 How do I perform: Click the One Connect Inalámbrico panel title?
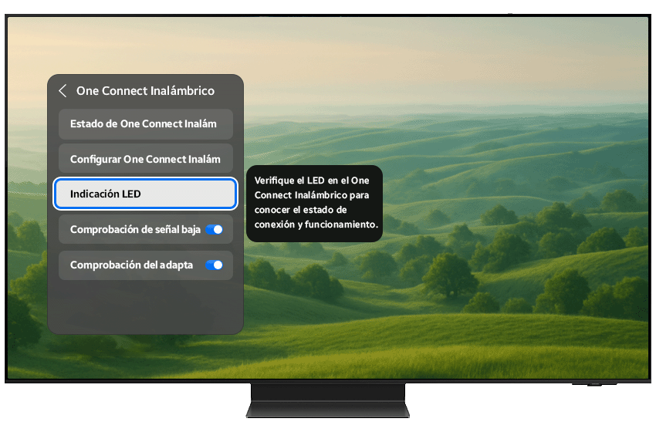click(145, 91)
